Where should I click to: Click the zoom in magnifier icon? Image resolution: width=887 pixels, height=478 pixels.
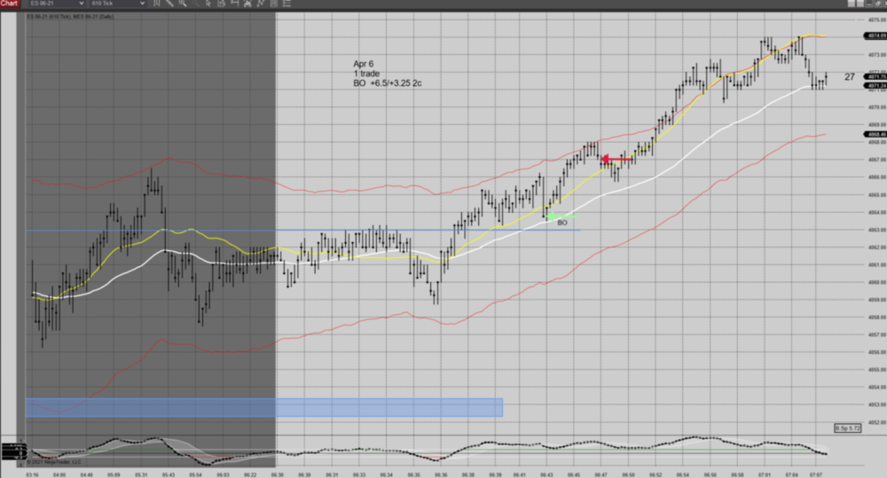182,4
